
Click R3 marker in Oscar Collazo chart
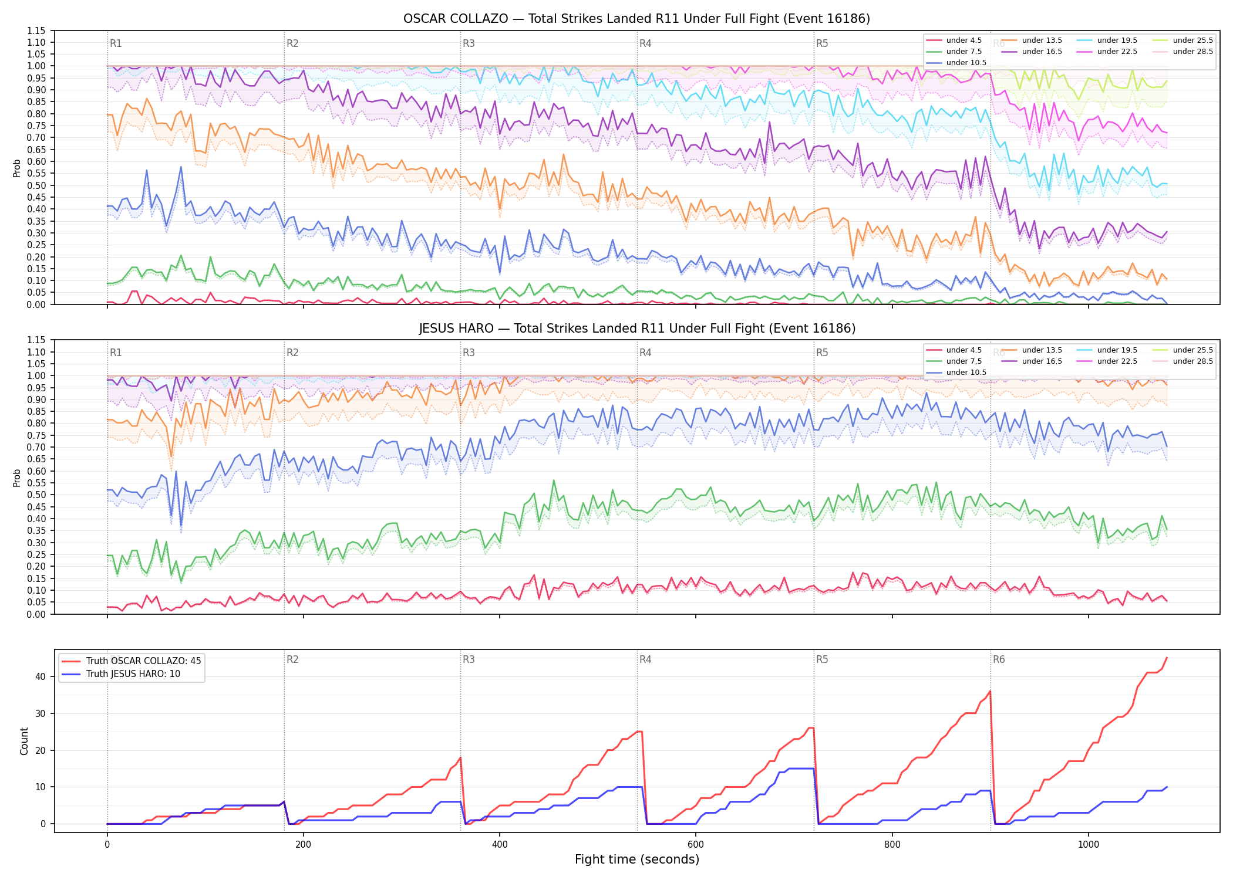[x=469, y=43]
